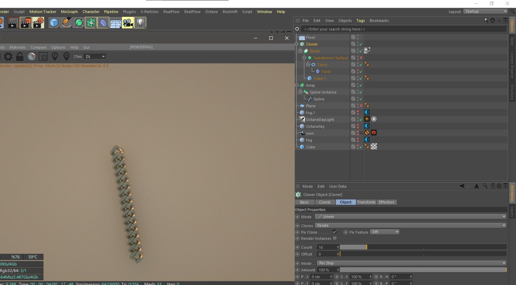
Task: Open Chn DL channel dropdown
Action: [96, 56]
